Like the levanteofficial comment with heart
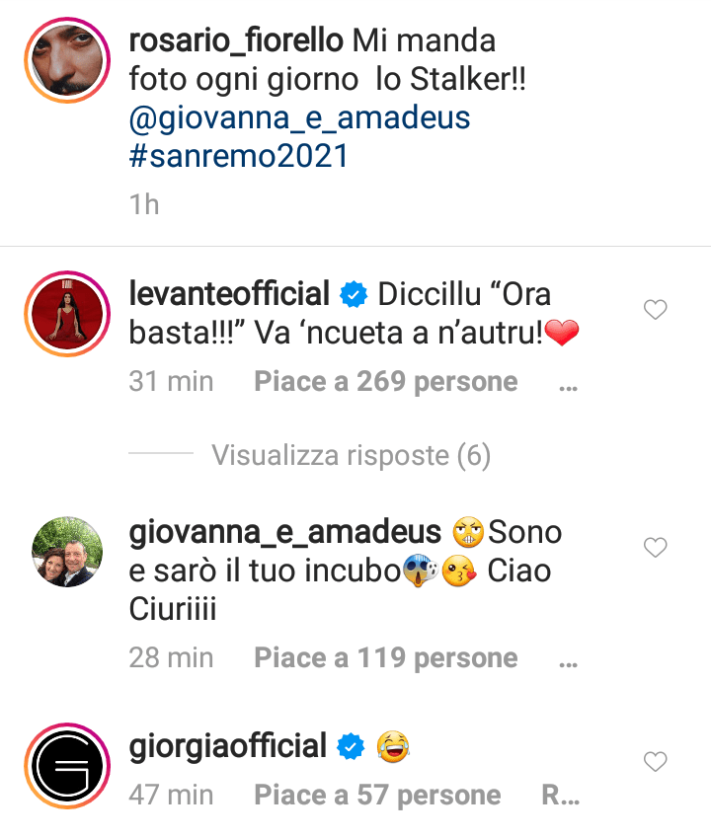 (655, 311)
